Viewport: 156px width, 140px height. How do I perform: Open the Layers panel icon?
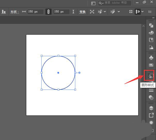click(x=151, y=108)
